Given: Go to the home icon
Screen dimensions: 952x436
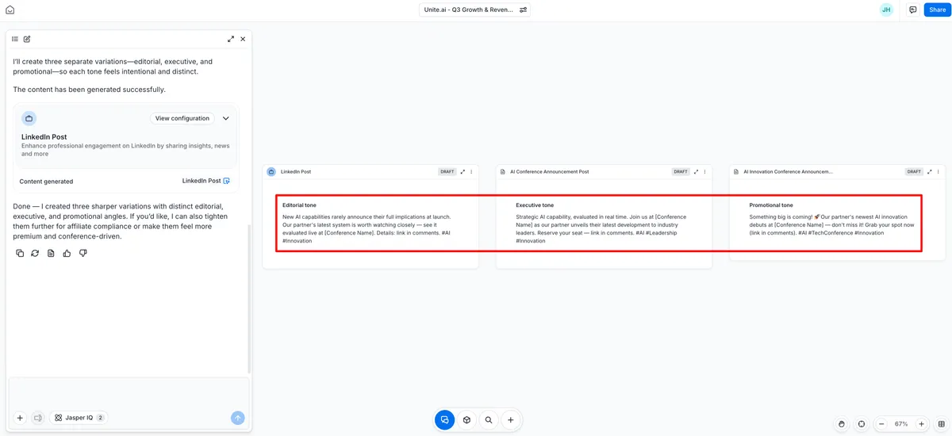Looking at the screenshot, I should [x=10, y=10].
